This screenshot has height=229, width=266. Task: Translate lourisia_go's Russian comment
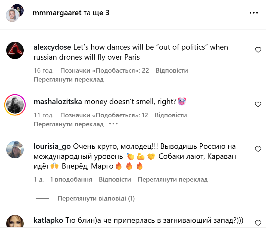pos(172,179)
